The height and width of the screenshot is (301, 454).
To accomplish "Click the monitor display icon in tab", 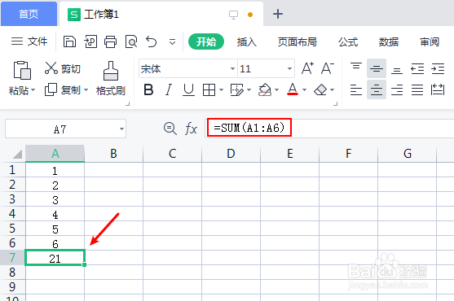I will [233, 15].
